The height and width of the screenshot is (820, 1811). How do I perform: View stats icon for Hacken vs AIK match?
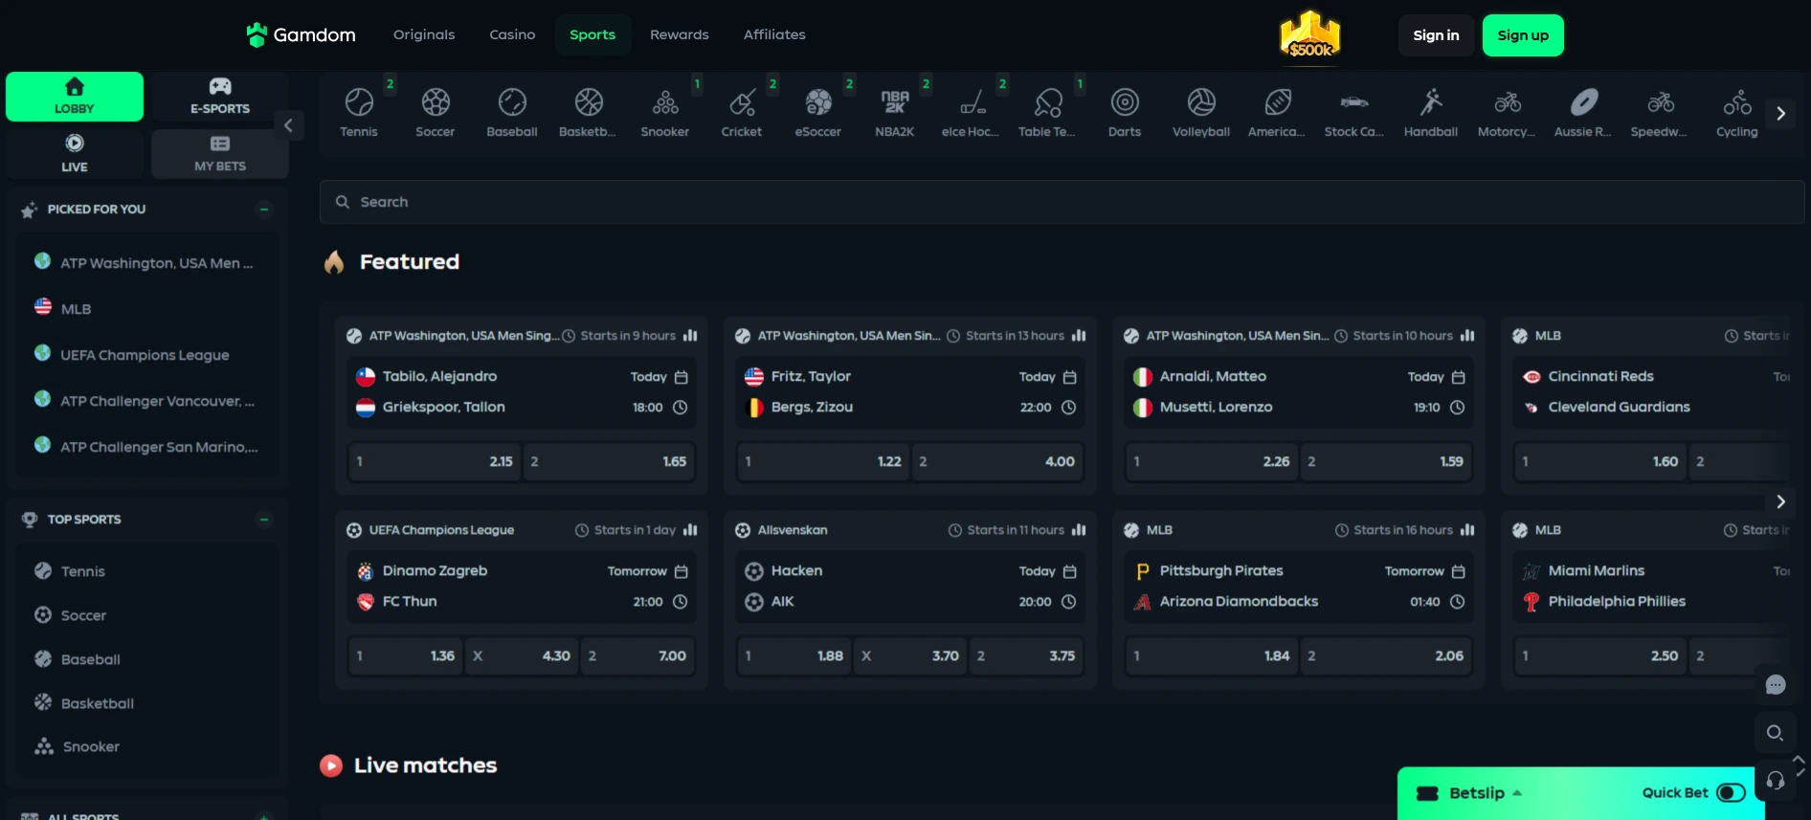coord(1079,530)
